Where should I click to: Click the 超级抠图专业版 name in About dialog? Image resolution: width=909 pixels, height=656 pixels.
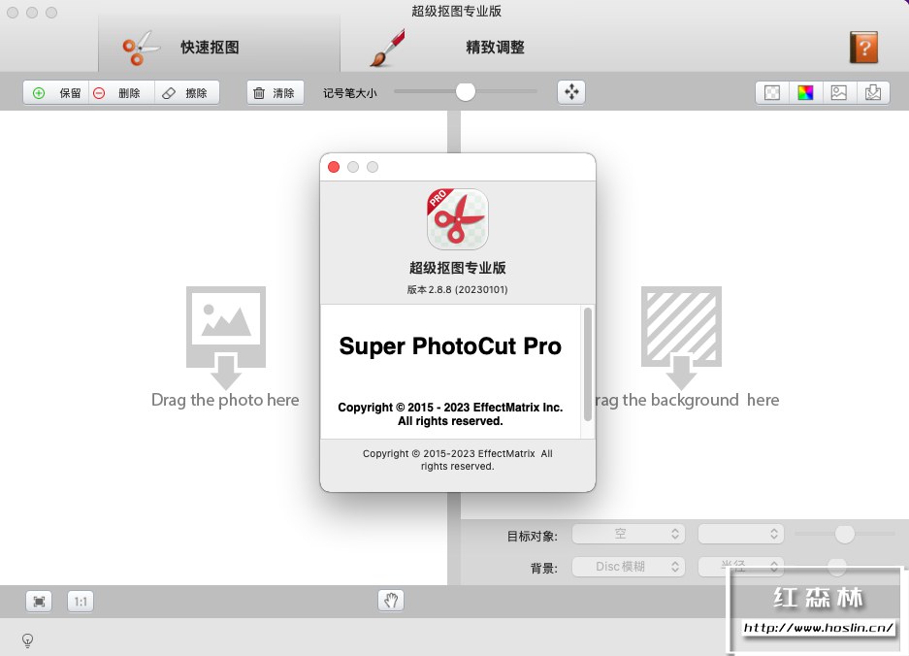pyautogui.click(x=457, y=268)
